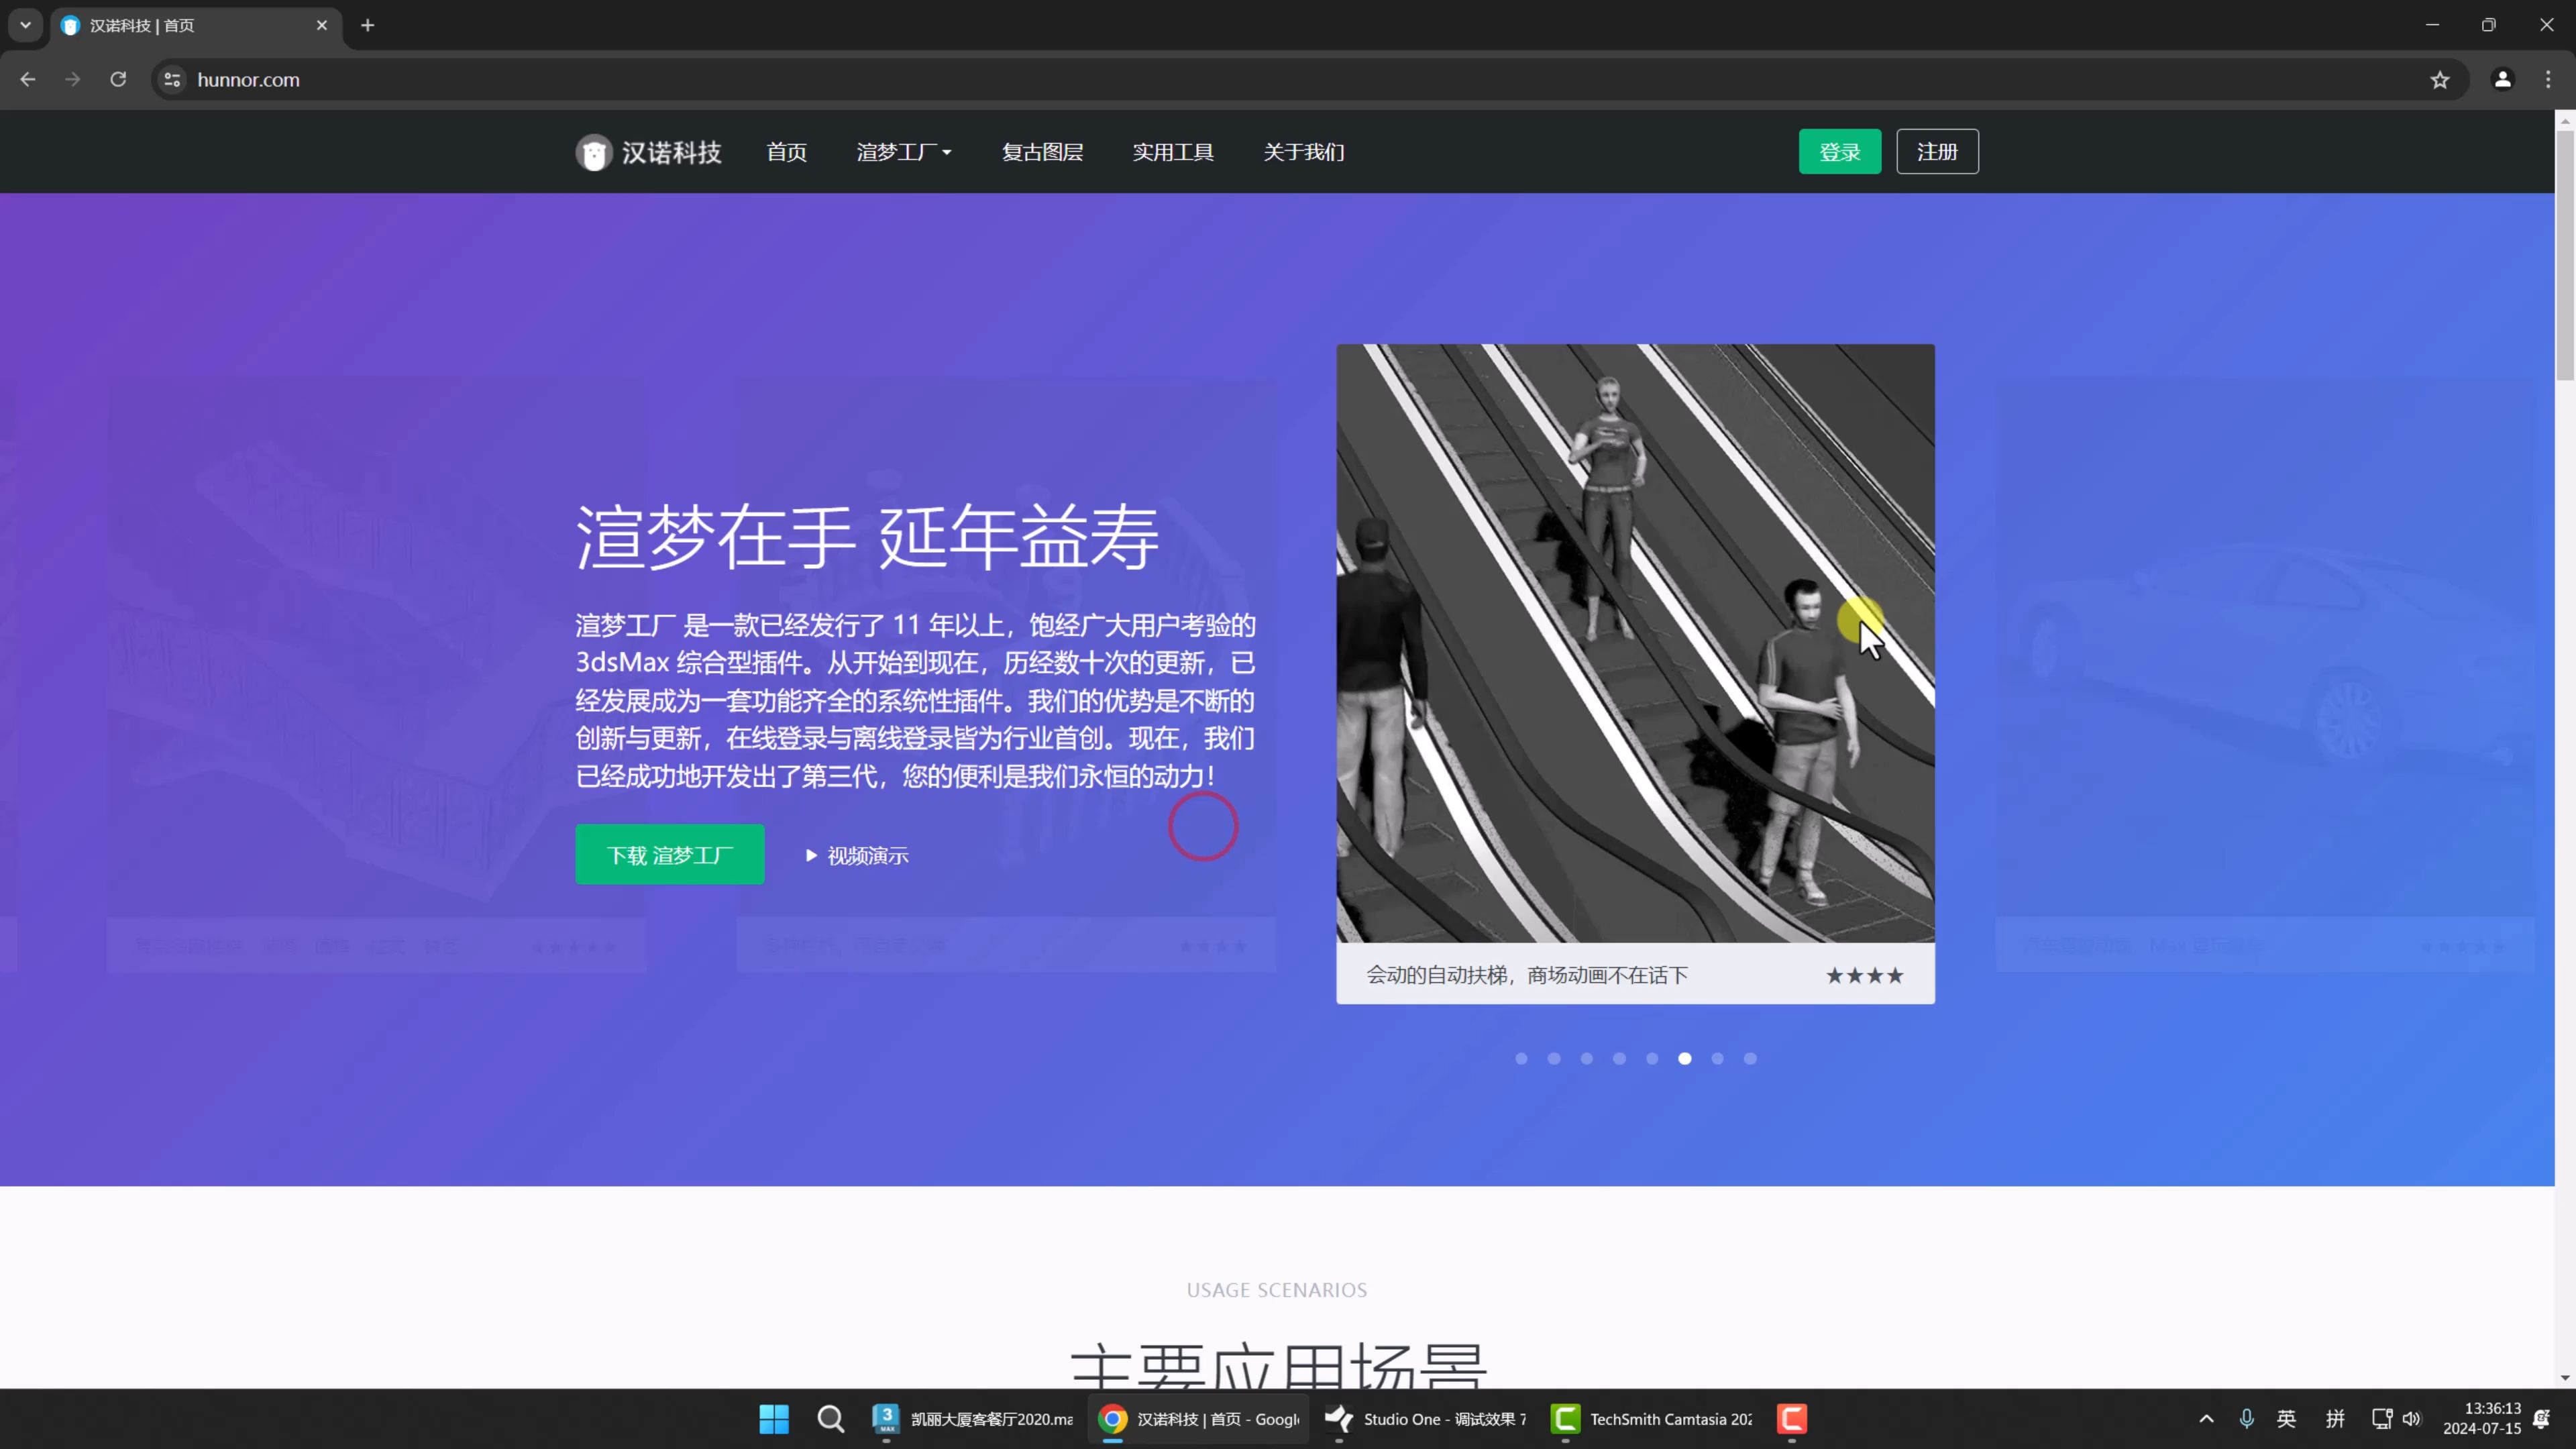Image resolution: width=2576 pixels, height=1449 pixels.
Task: Open a new browser tab
Action: point(367,25)
